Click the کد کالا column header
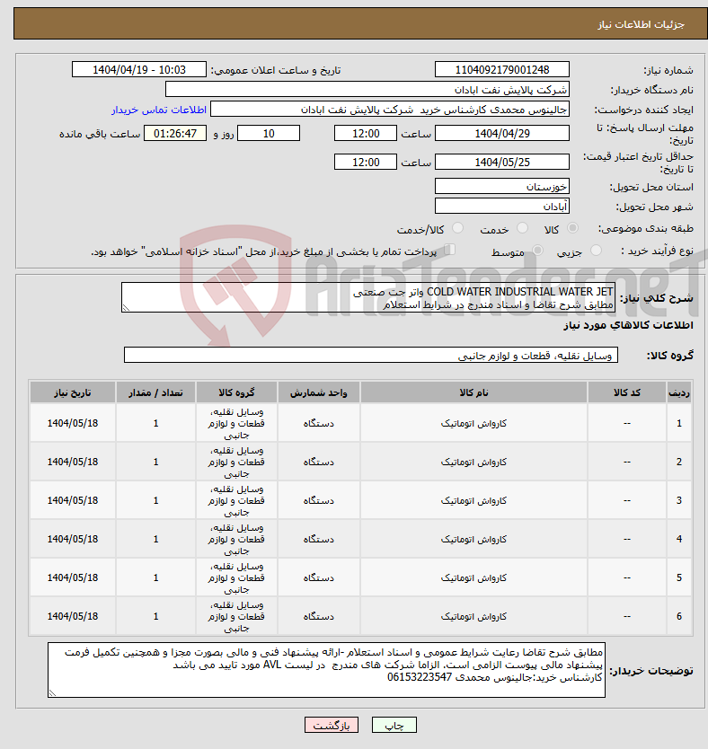The image size is (708, 749). [x=627, y=392]
